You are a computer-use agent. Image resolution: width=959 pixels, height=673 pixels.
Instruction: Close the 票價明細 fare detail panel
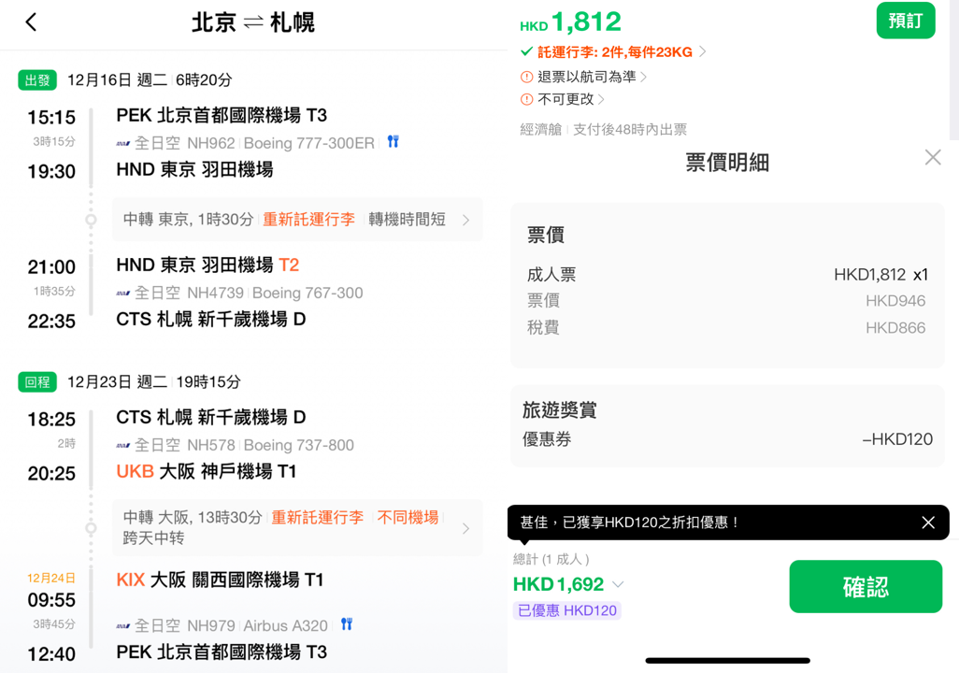coord(932,157)
